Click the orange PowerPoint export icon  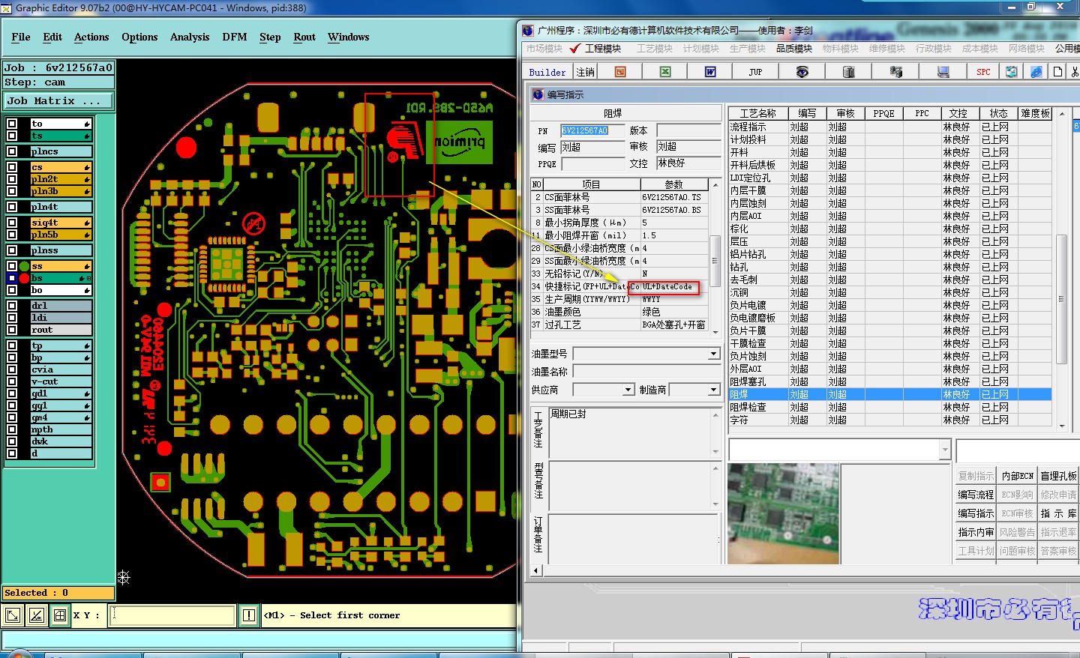(620, 72)
